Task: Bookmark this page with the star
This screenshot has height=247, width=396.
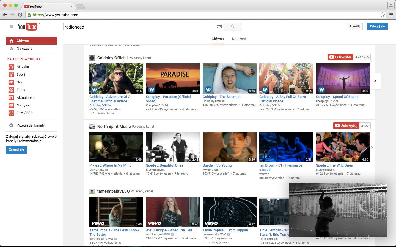Action: point(382,15)
